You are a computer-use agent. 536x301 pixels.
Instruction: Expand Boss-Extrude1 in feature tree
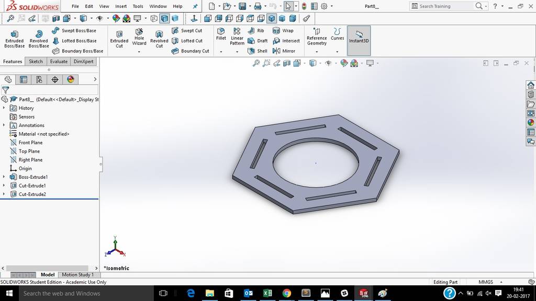pos(4,177)
